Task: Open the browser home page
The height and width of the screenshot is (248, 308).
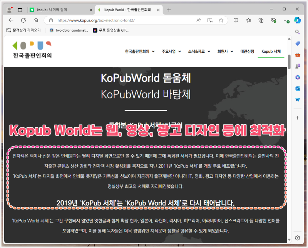Action: 36,20
